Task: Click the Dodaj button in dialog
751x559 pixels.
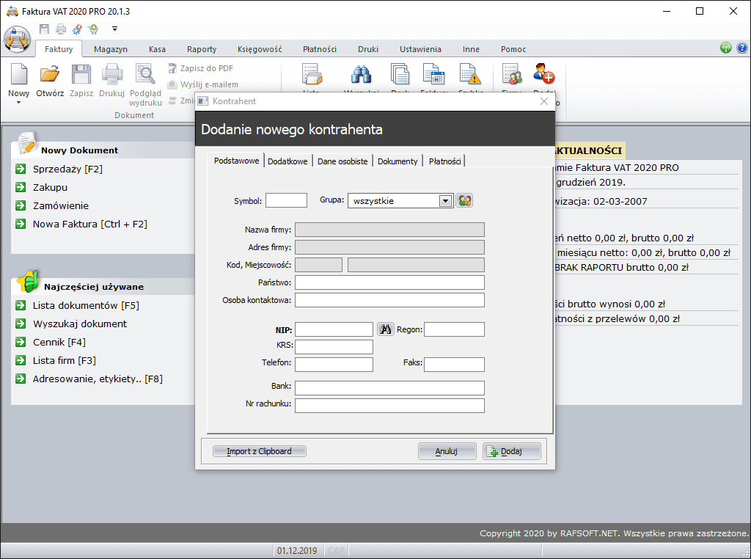Action: click(x=511, y=451)
